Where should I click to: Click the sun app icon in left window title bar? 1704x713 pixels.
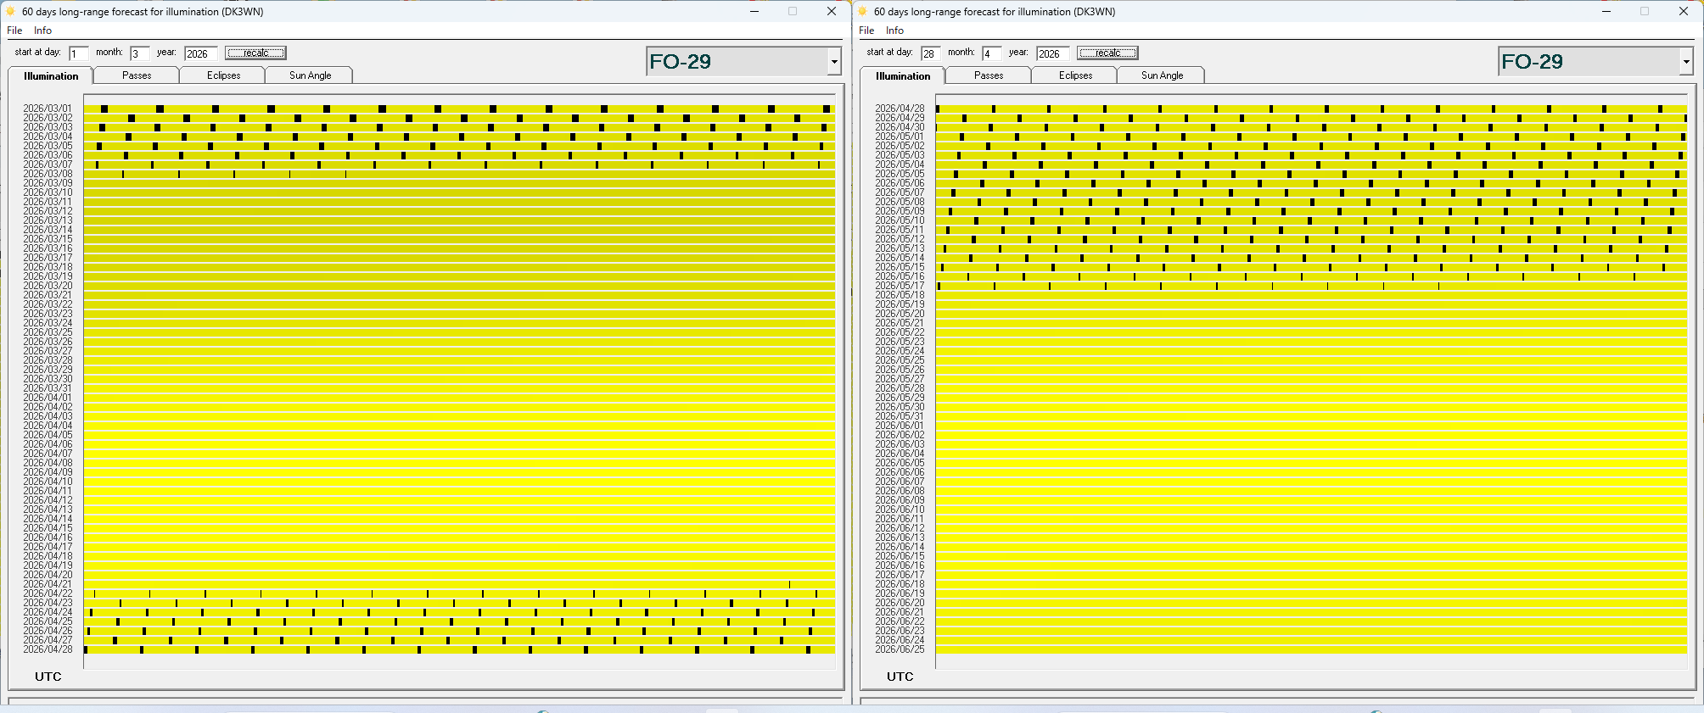point(10,12)
